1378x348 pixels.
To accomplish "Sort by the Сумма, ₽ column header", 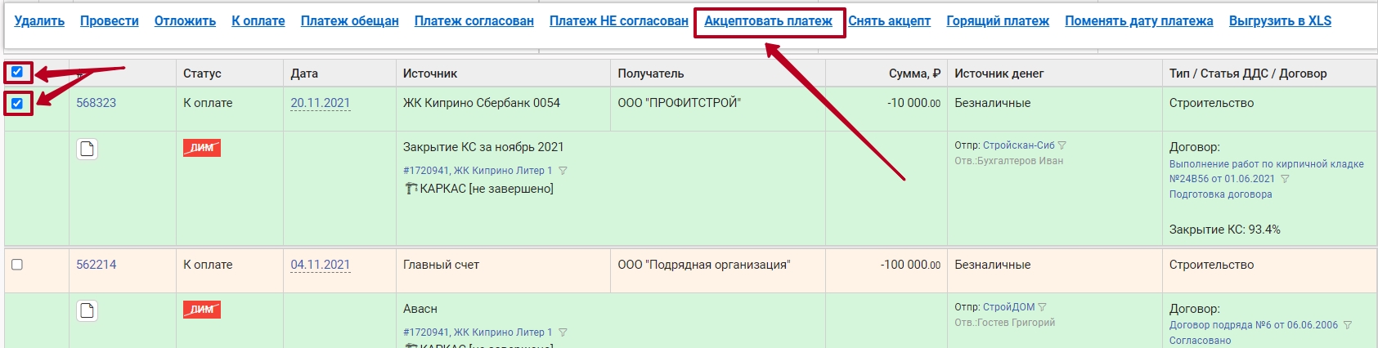I will pos(914,74).
